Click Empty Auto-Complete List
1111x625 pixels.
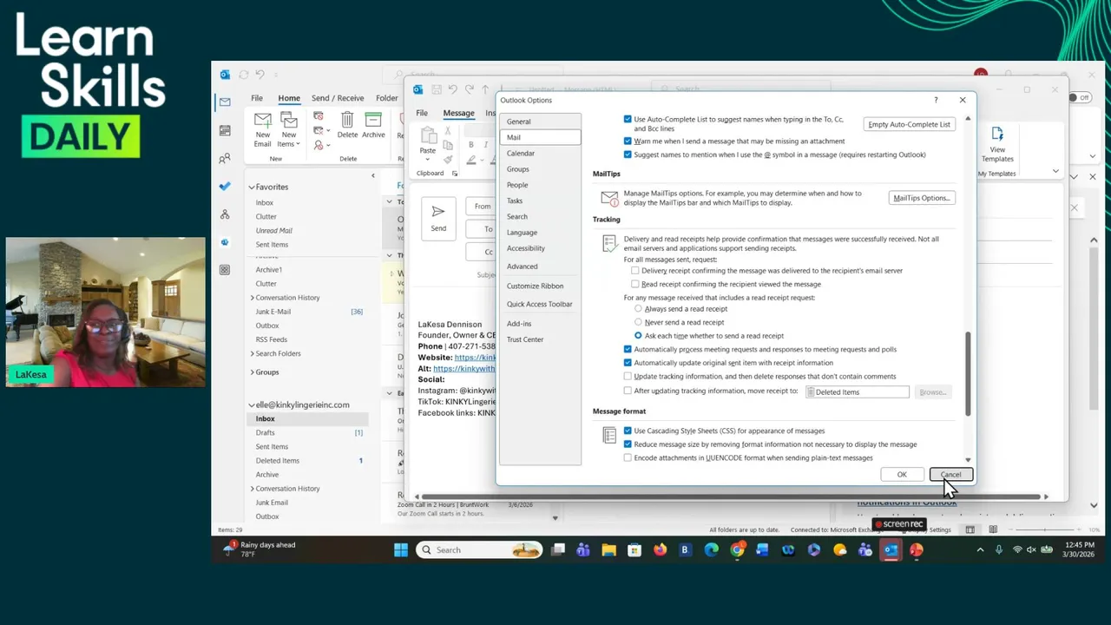tap(909, 124)
